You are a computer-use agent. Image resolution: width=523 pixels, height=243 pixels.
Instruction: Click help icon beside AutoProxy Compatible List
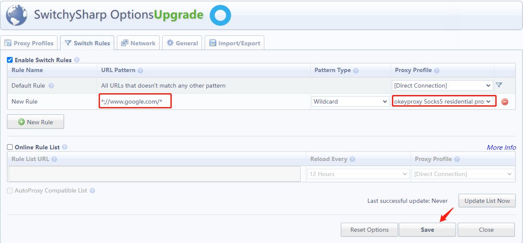[x=92, y=190]
